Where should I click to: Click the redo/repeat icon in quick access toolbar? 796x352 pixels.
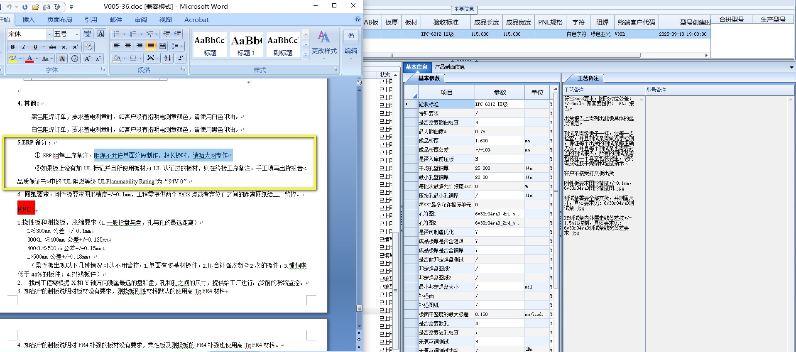click(25, 7)
